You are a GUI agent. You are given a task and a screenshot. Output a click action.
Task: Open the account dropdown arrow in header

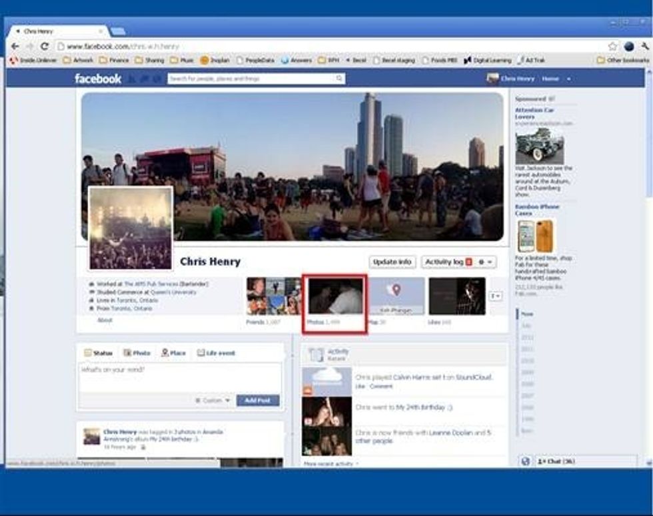[568, 79]
